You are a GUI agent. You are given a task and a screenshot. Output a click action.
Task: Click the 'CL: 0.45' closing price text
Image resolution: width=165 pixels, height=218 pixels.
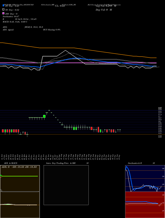coord(60,6)
